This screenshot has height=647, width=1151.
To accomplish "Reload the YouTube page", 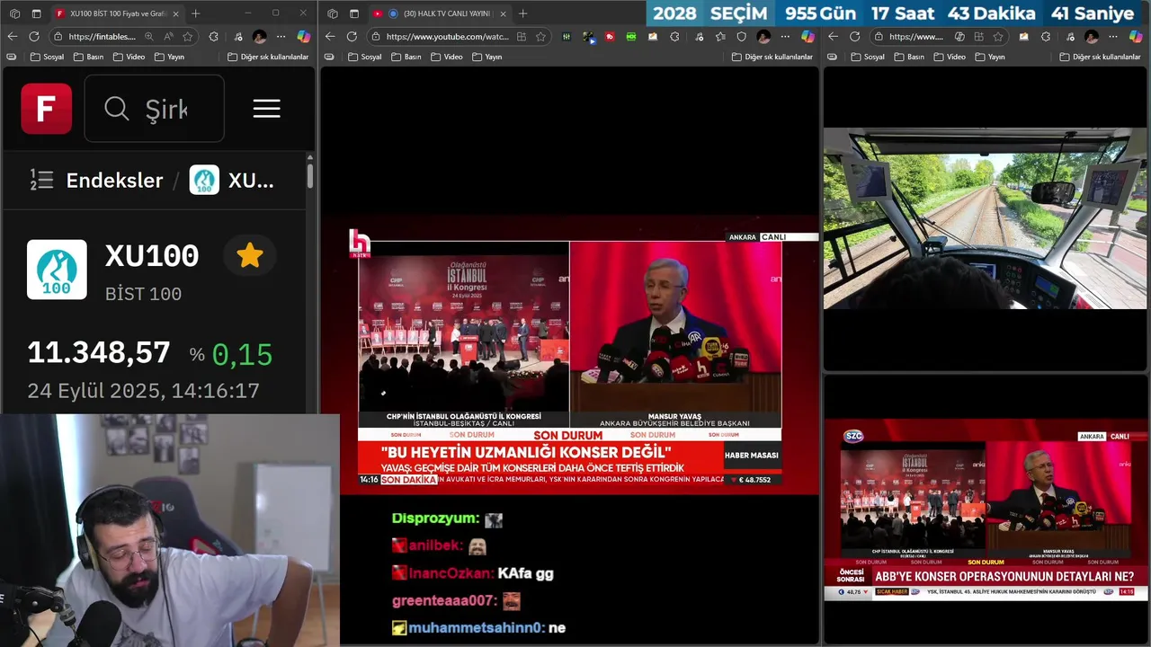I will 352,36.
